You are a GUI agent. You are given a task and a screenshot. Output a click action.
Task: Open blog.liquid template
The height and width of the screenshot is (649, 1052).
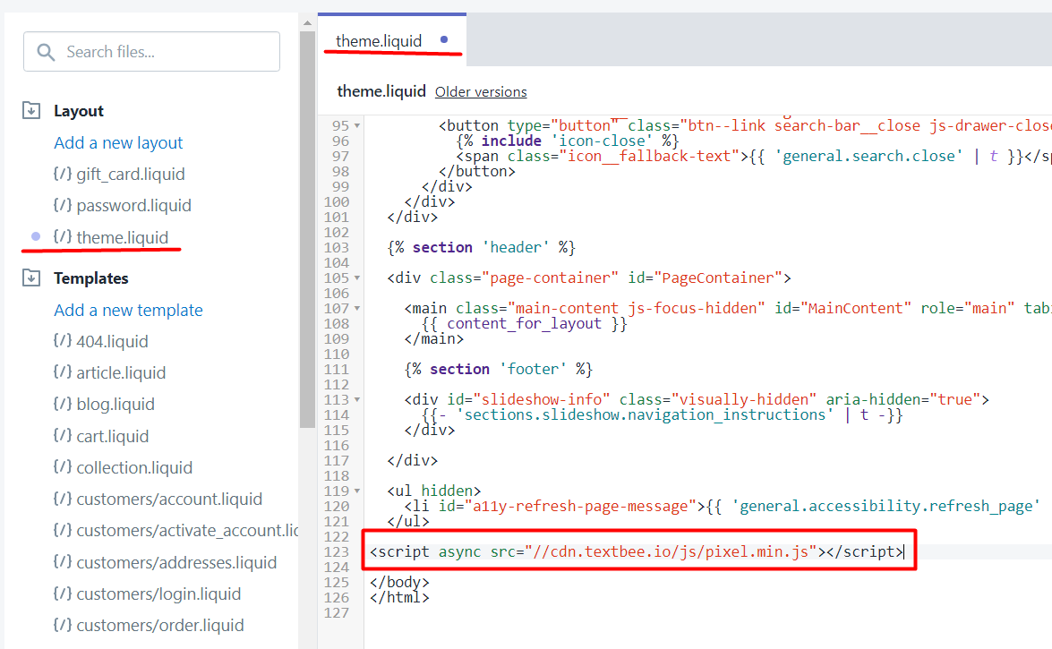click(115, 404)
